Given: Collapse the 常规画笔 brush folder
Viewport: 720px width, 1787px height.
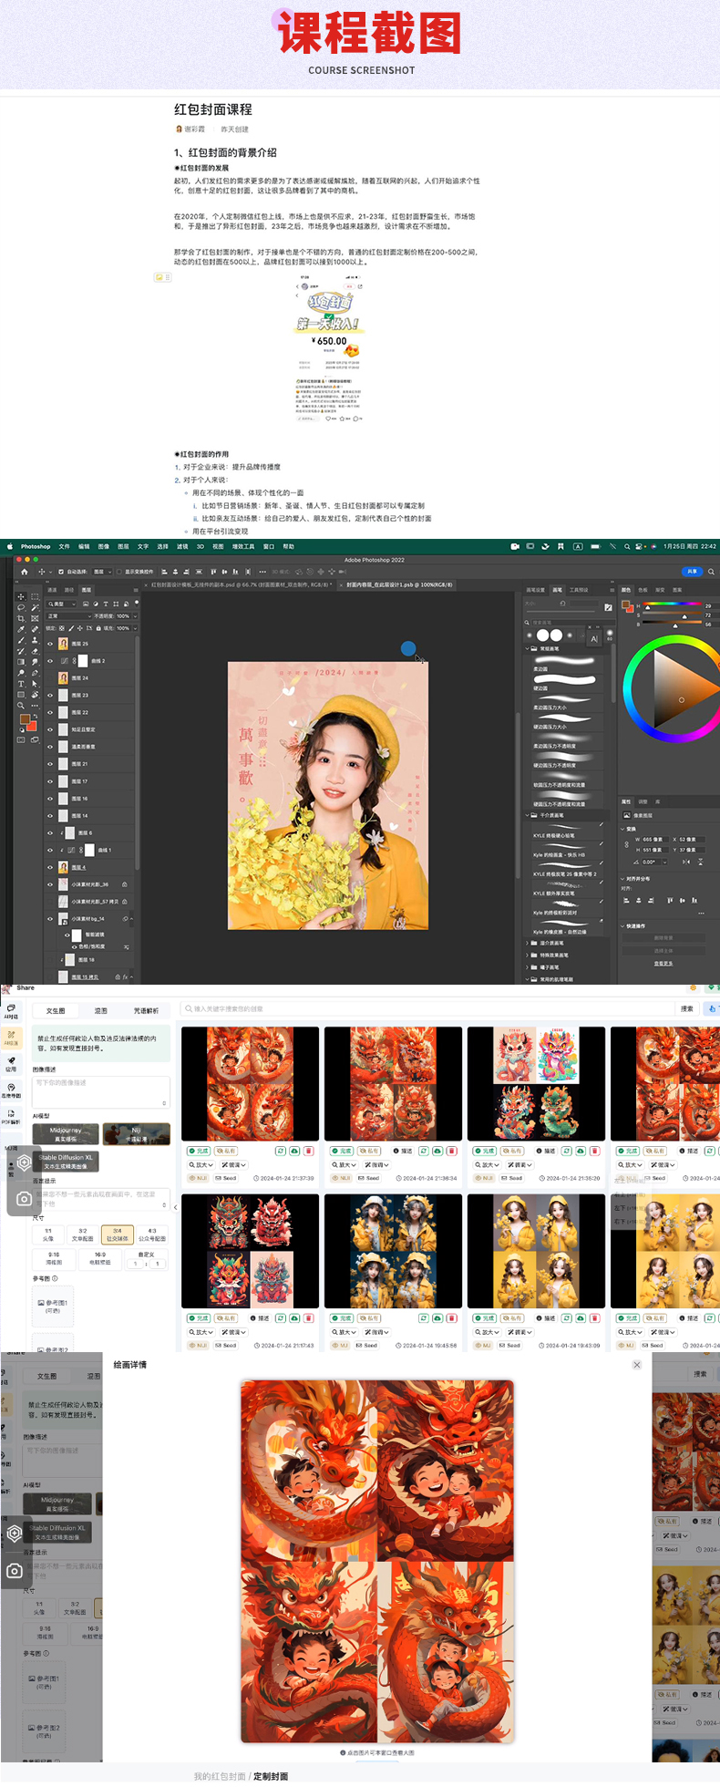Looking at the screenshot, I should 528,648.
